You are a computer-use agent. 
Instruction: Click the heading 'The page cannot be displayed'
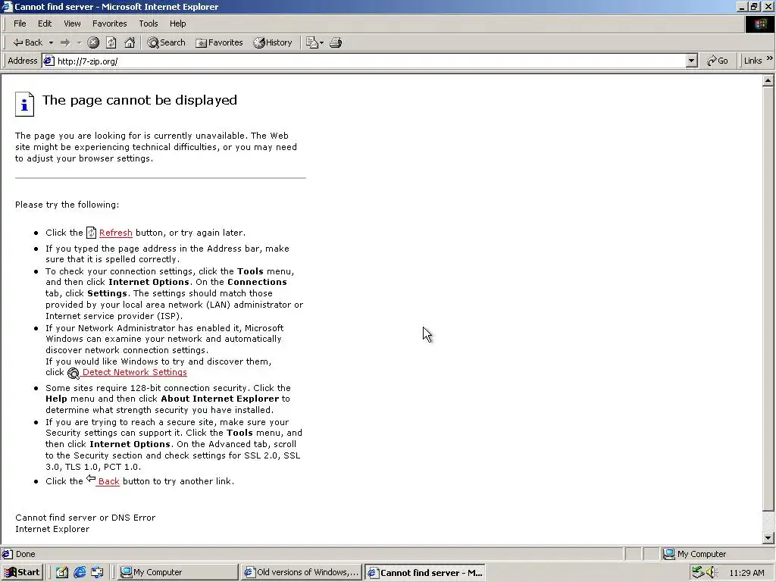139,100
